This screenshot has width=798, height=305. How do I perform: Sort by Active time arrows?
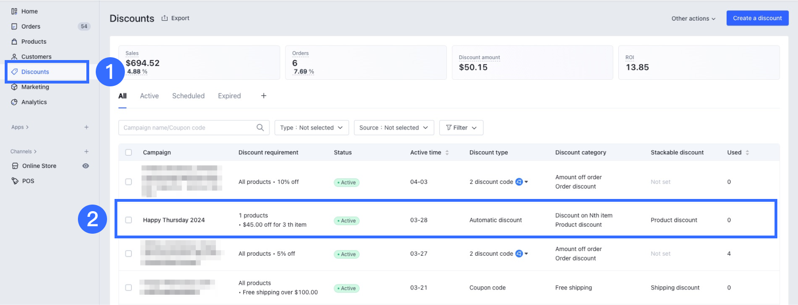point(447,152)
